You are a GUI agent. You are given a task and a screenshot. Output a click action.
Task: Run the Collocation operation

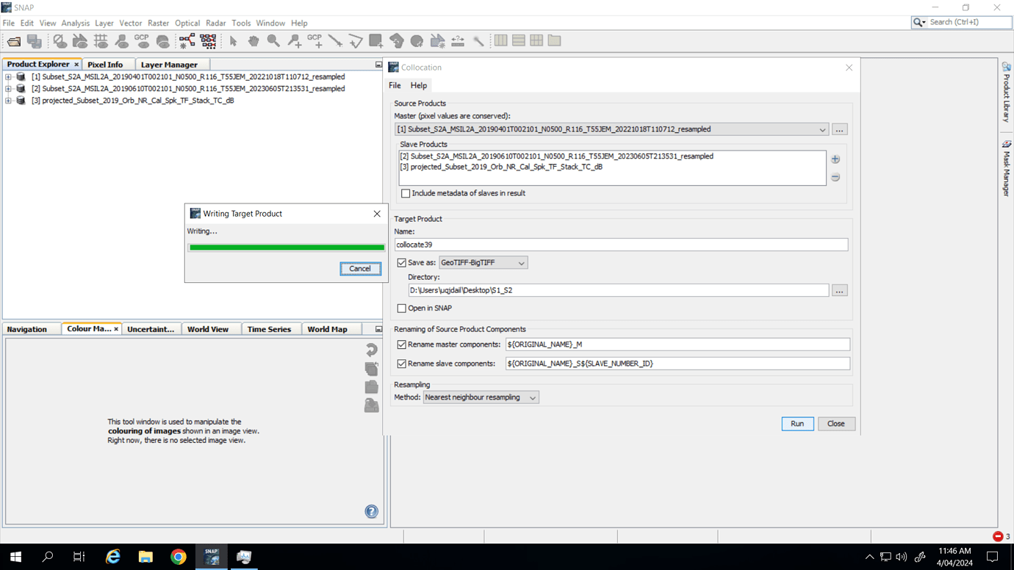pos(797,423)
